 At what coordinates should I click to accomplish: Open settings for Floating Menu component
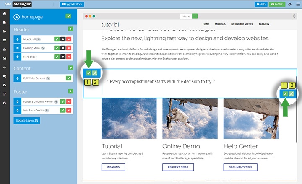pos(63,48)
